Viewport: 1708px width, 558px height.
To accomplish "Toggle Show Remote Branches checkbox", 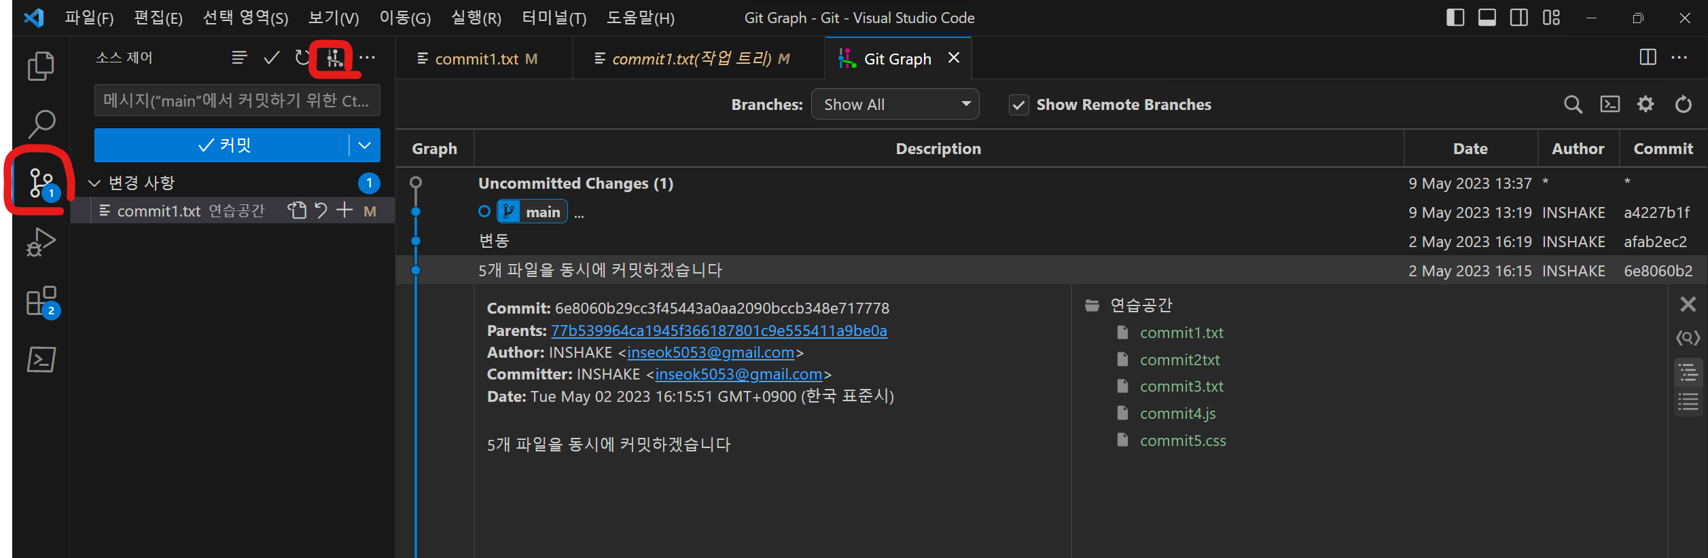I will tap(1018, 105).
